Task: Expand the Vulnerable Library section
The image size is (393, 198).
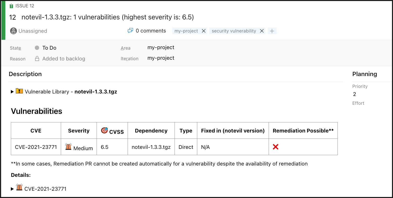Action: (x=12, y=92)
